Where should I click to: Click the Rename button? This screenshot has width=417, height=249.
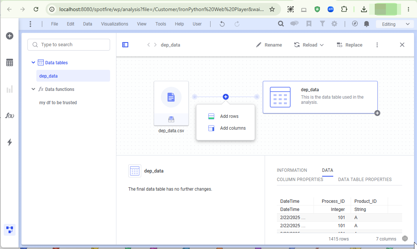click(x=269, y=45)
